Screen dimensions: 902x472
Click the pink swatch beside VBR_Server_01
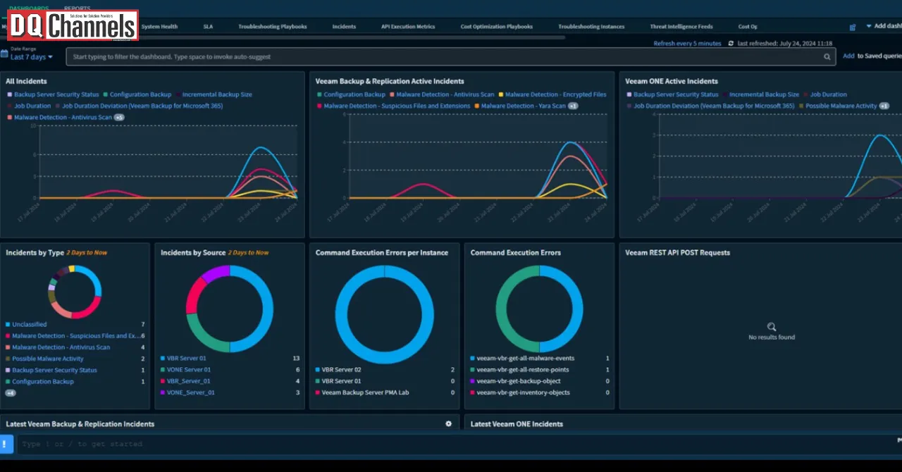point(163,381)
